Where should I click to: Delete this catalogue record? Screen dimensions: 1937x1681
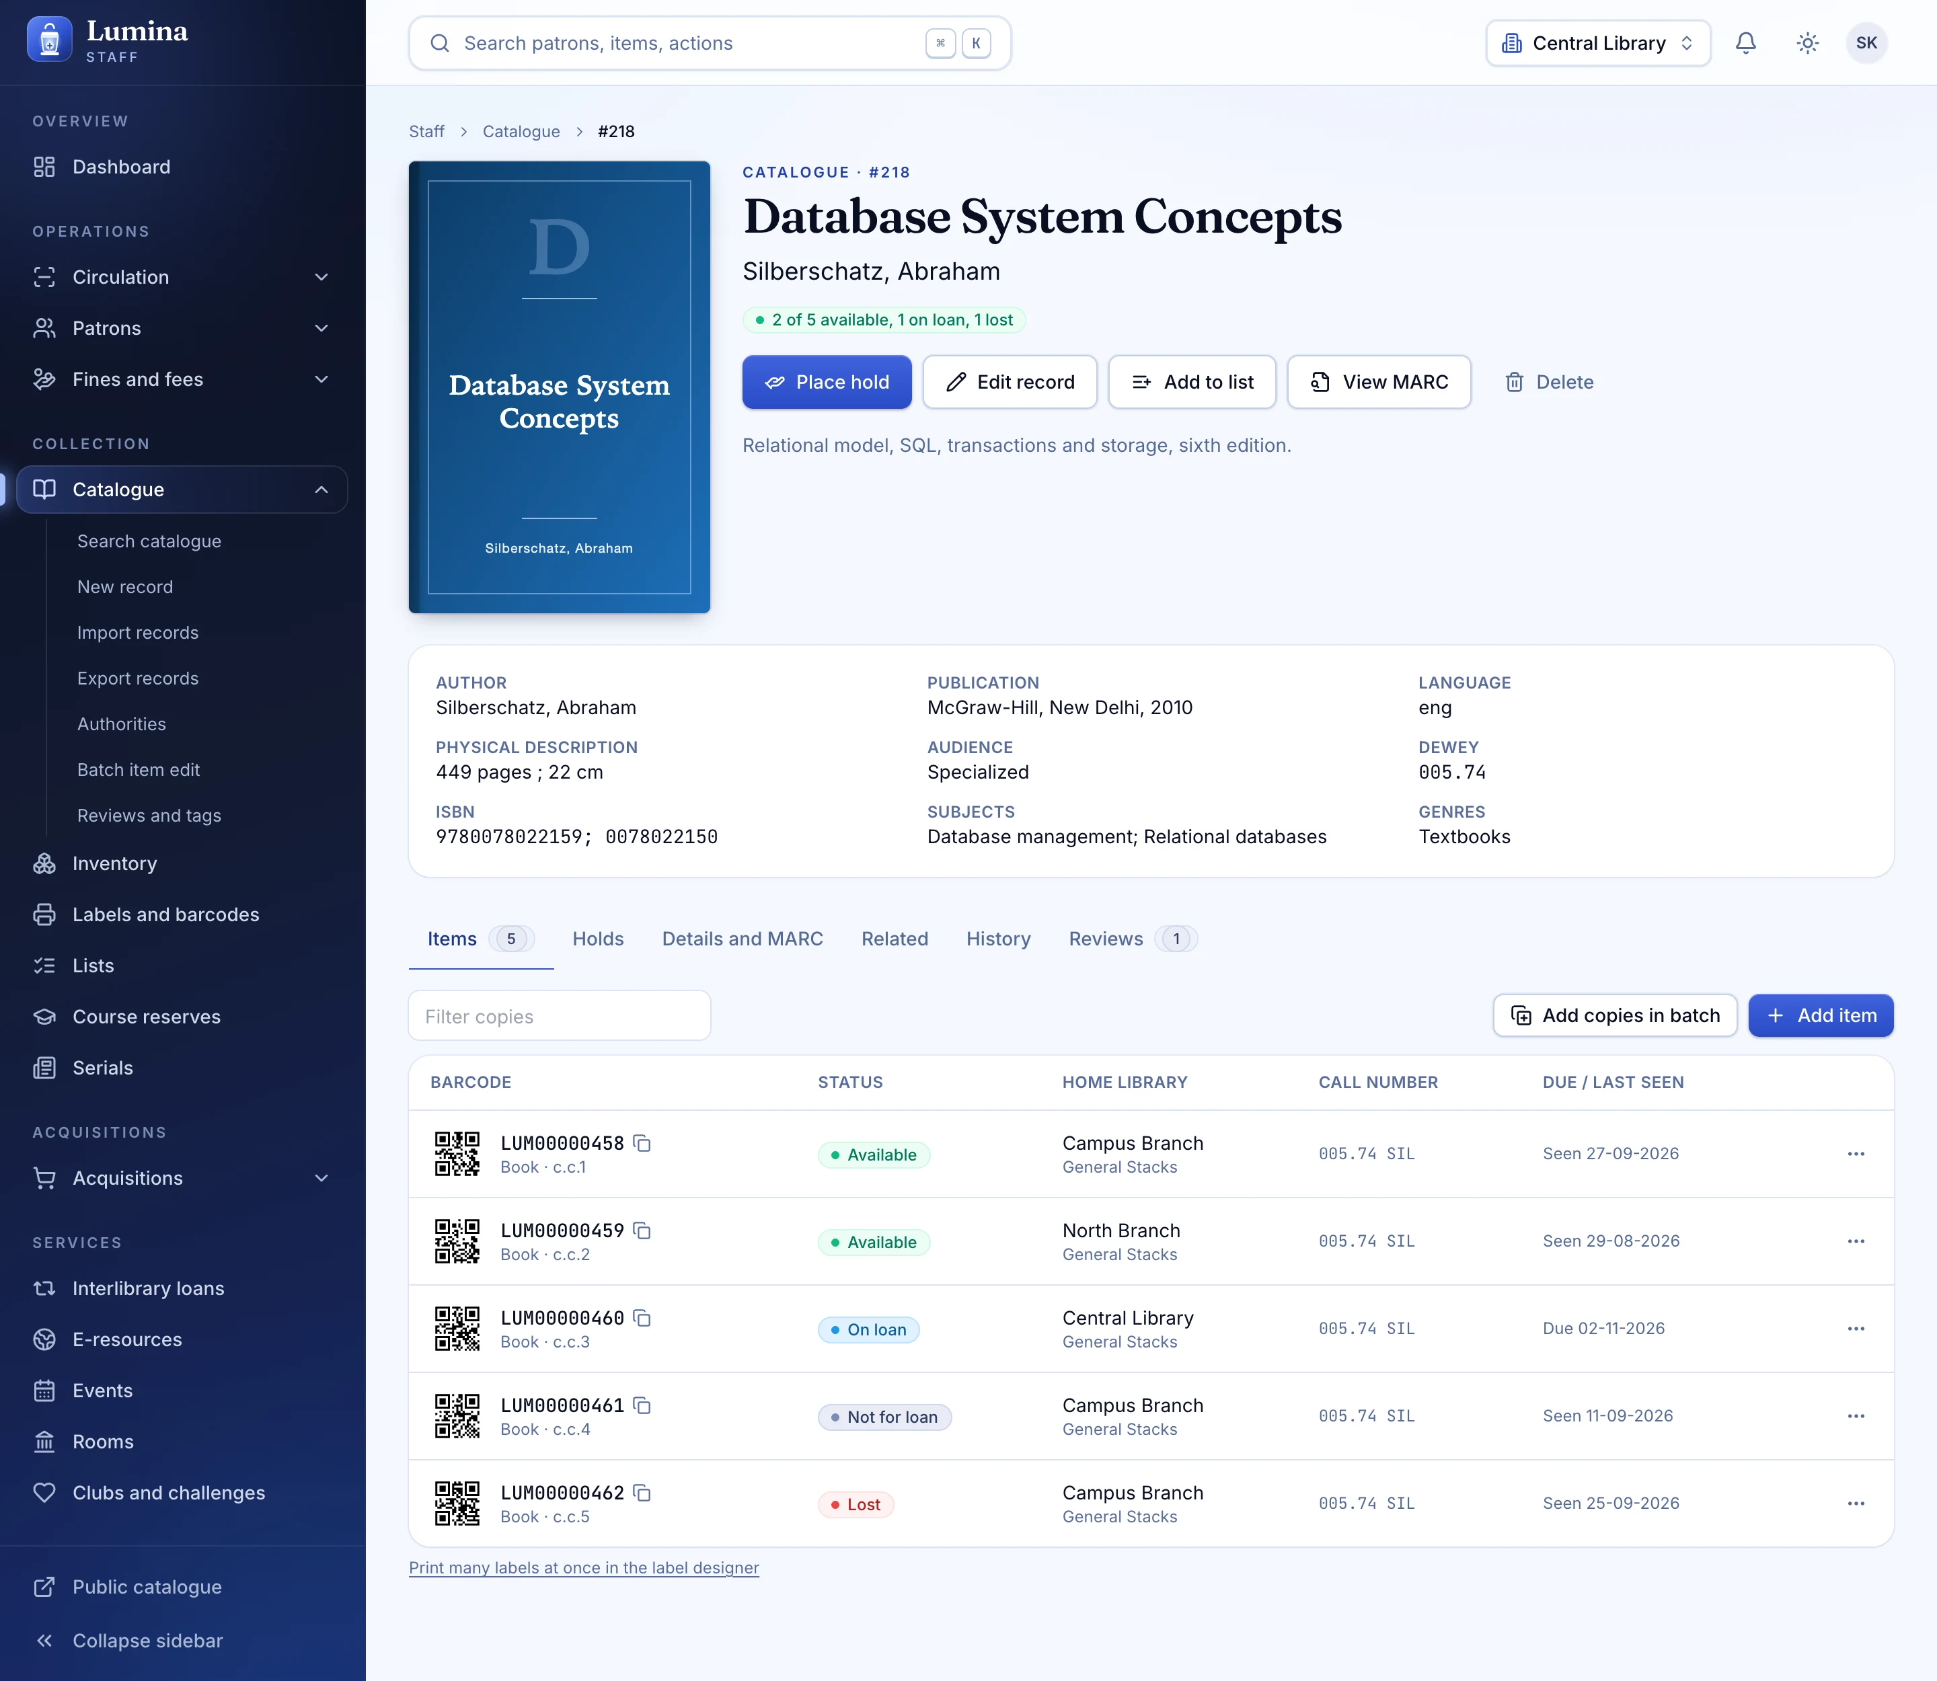coord(1550,382)
